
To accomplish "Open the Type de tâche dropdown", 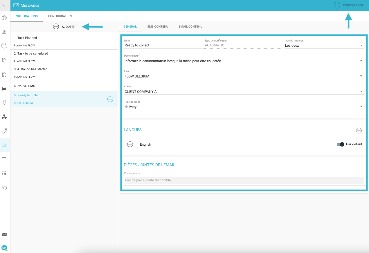I will pos(244,107).
